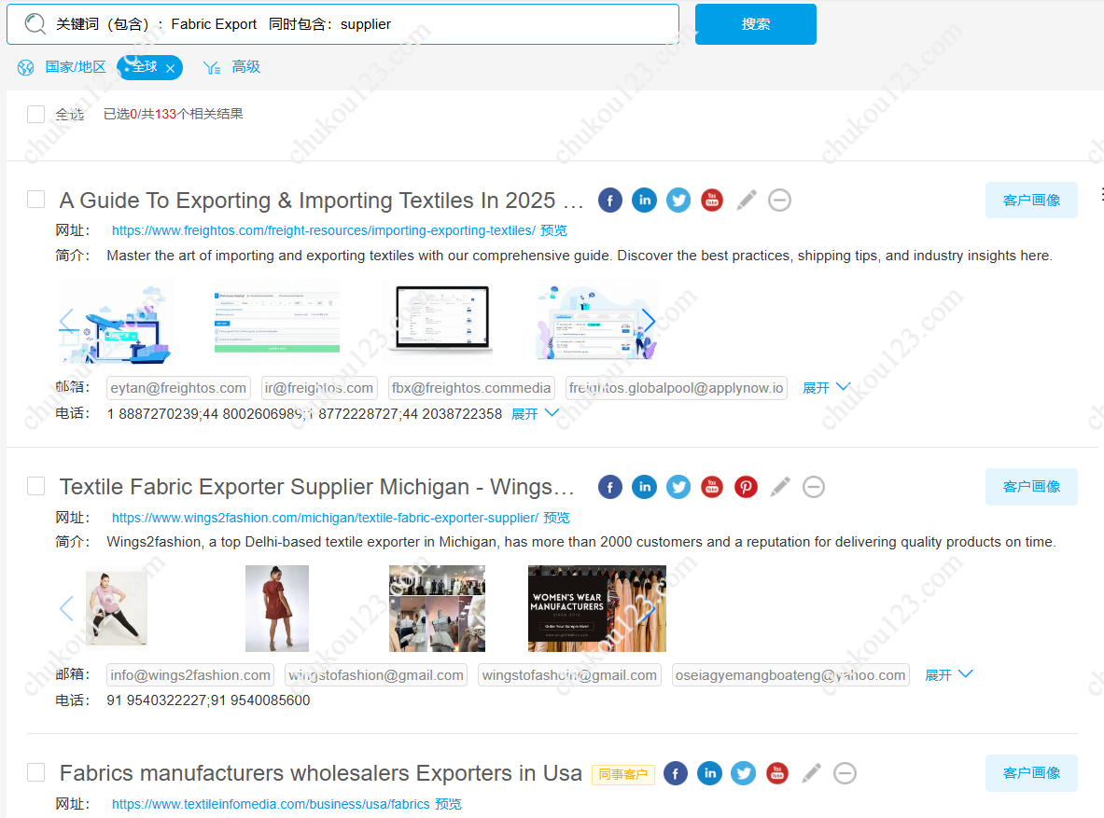Open customer profile for Fabrics manufacturers result

click(x=1031, y=773)
